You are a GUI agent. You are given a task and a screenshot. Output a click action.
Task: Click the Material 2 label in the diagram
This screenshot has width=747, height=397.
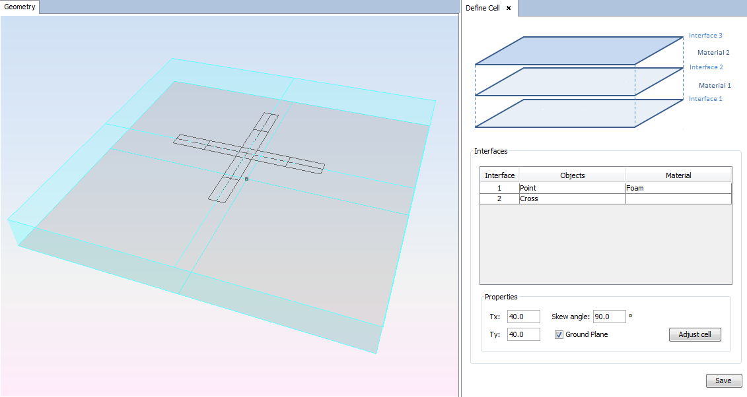point(713,53)
